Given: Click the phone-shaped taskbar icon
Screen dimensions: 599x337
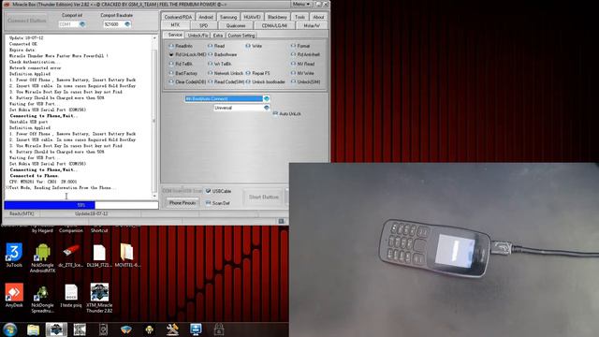Looking at the screenshot, I should coord(103,330).
